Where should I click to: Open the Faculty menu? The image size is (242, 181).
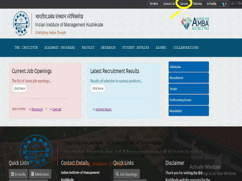coord(88,47)
